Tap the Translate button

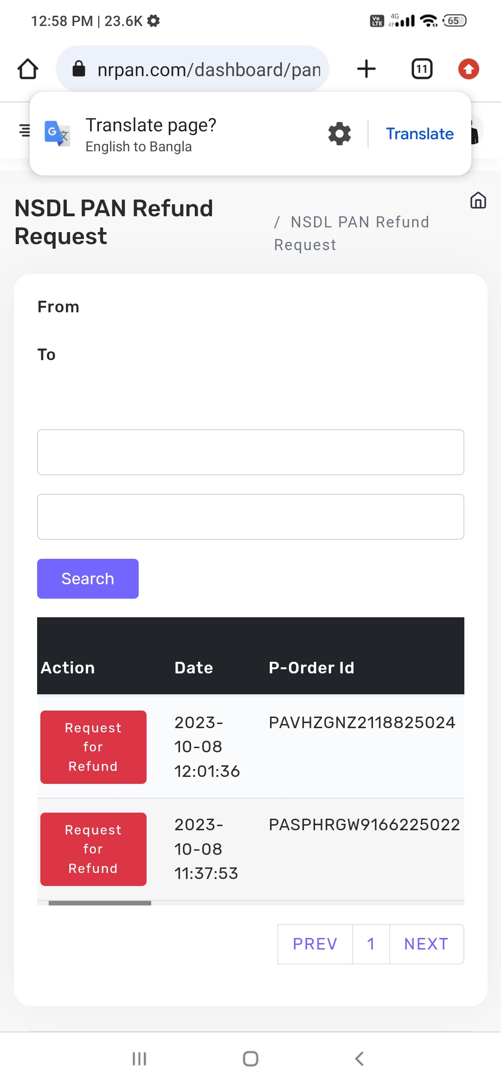point(420,134)
